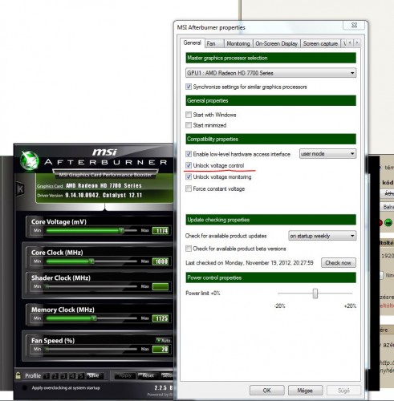The image size is (394, 401).
Task: Enable Force constant voltage
Action: pyautogui.click(x=189, y=188)
